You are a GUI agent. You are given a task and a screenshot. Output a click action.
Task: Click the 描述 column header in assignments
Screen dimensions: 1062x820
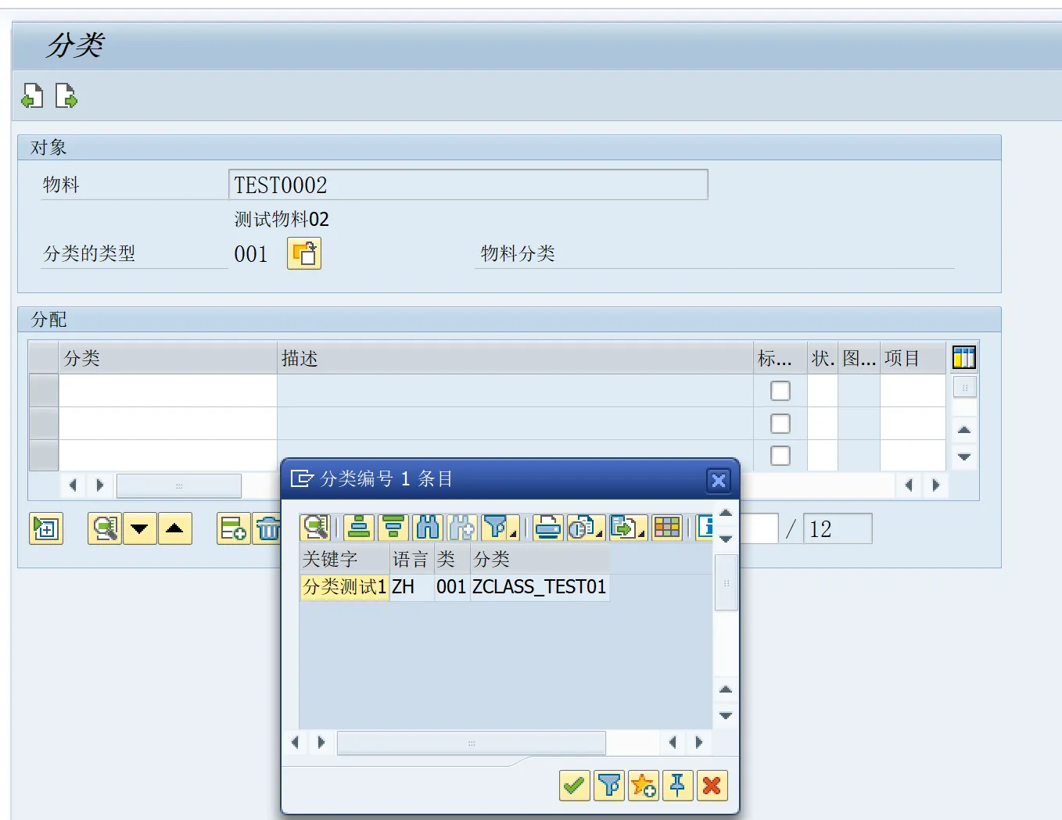[x=515, y=359]
